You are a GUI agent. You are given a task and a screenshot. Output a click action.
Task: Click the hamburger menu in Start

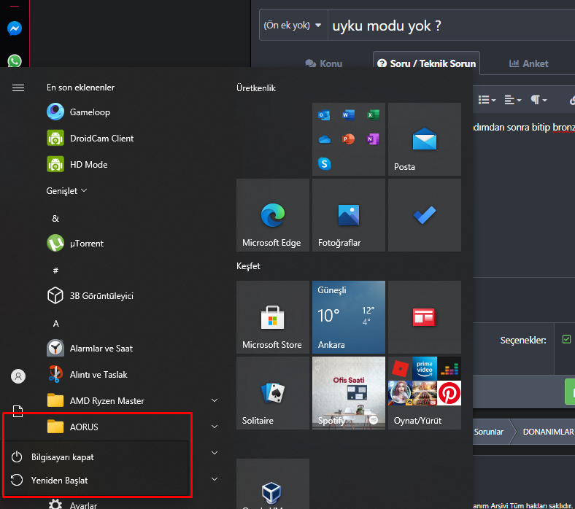click(x=18, y=88)
